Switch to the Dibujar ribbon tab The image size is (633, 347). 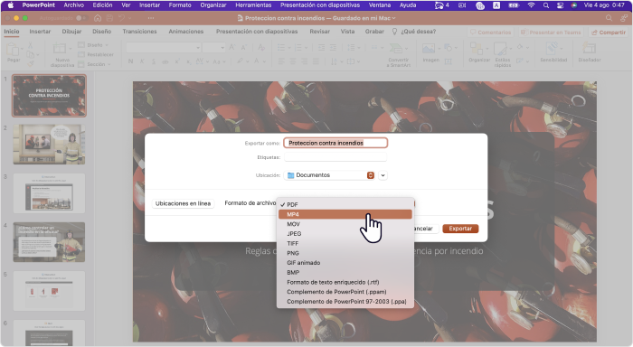tap(71, 32)
